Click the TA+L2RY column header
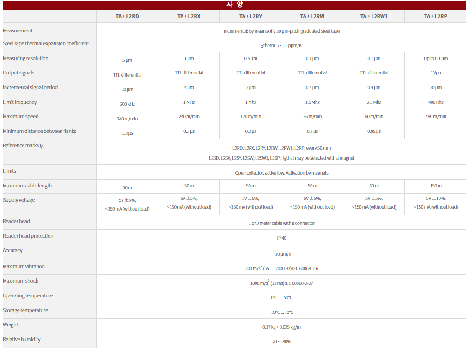The height and width of the screenshot is (349, 469). point(250,16)
